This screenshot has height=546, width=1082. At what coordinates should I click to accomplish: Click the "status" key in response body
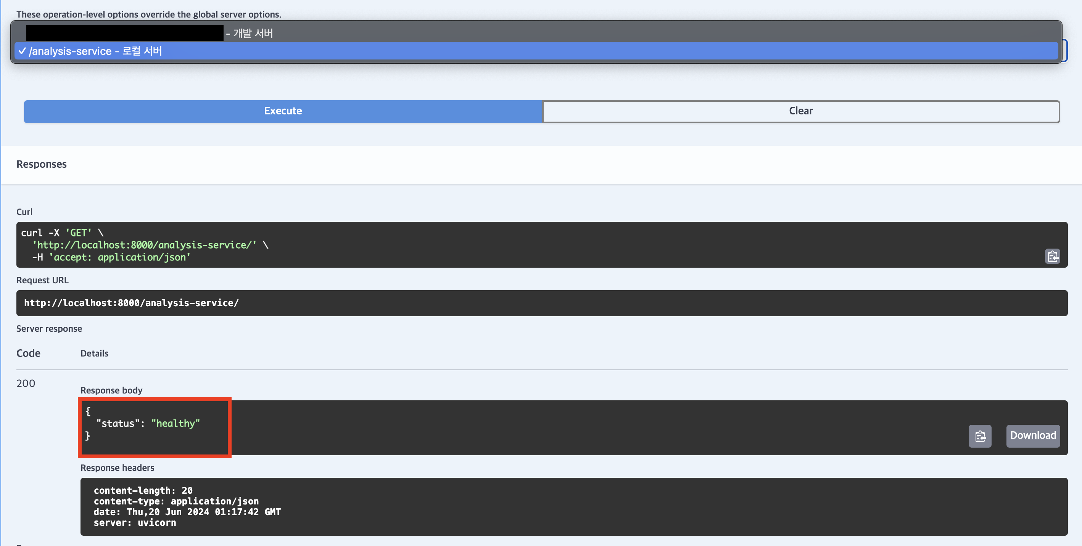pos(118,424)
